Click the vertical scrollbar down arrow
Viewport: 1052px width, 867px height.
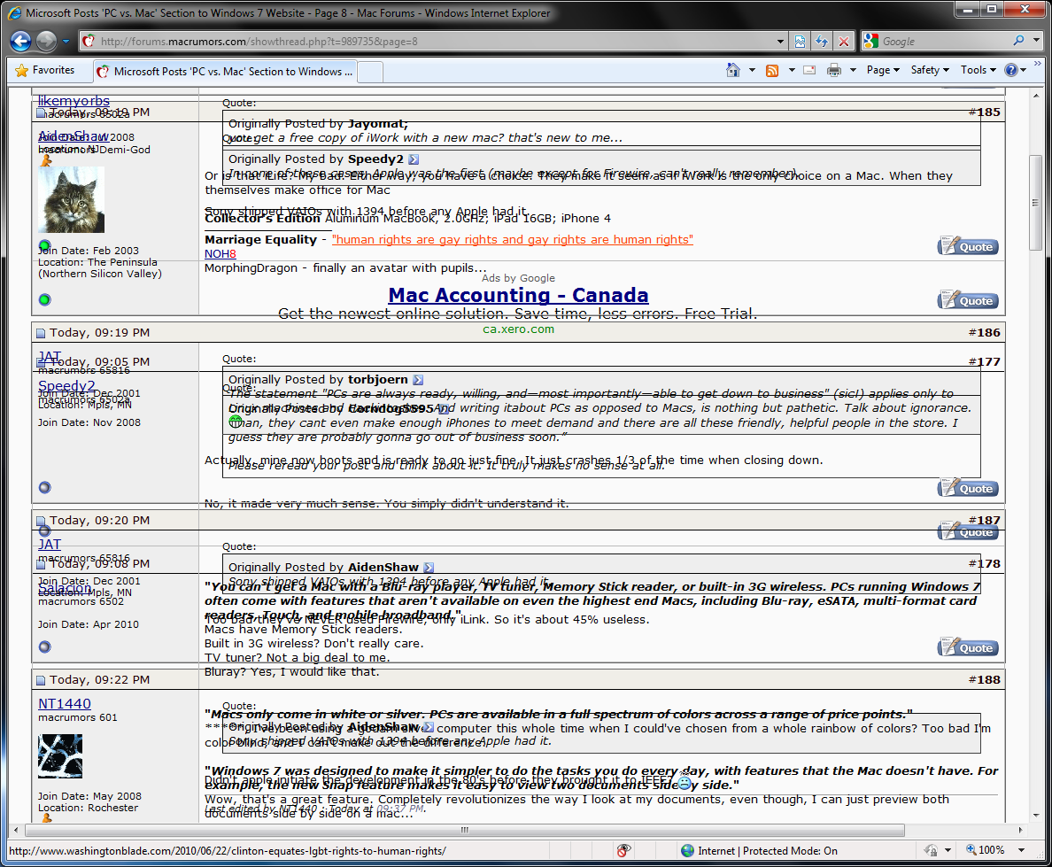pyautogui.click(x=1036, y=816)
